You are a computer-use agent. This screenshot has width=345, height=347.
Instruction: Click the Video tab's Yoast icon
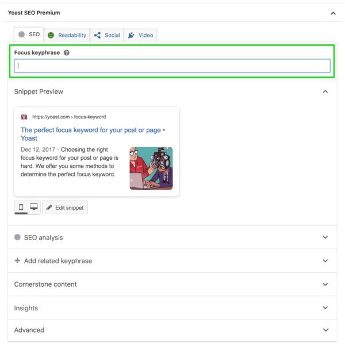pos(131,35)
